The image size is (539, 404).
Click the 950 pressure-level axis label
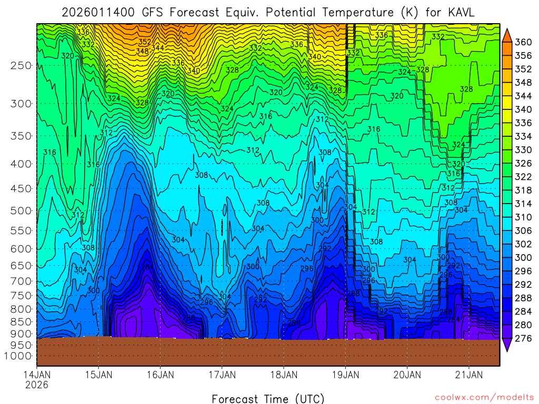pyautogui.click(x=21, y=345)
